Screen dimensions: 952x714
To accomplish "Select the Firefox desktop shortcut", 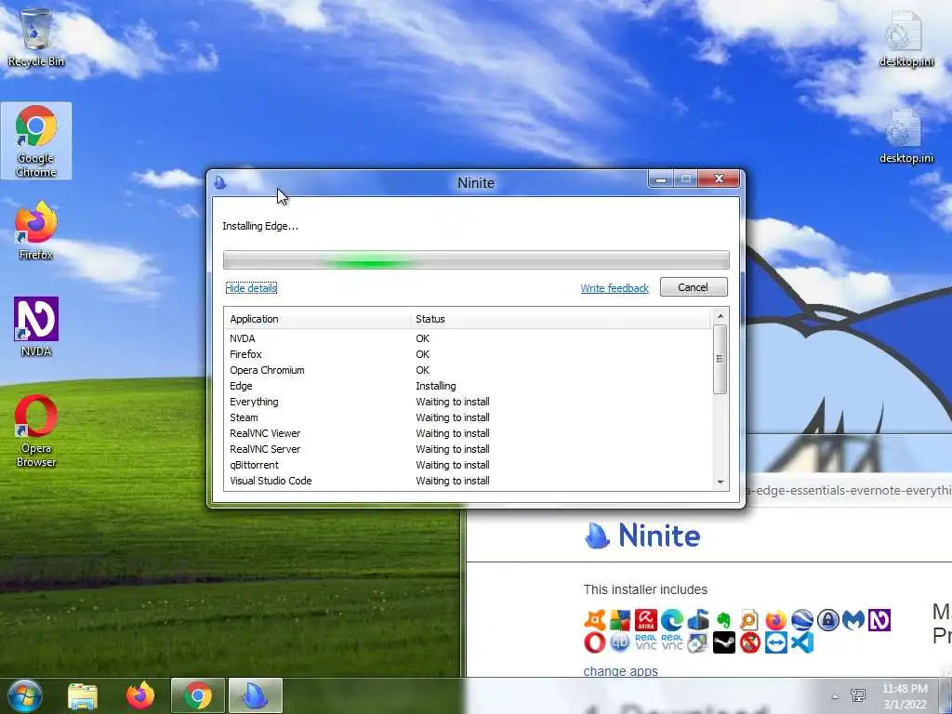I will tap(36, 231).
